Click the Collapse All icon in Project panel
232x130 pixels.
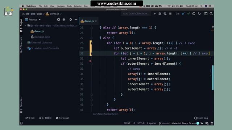pyautogui.click(x=64, y=19)
